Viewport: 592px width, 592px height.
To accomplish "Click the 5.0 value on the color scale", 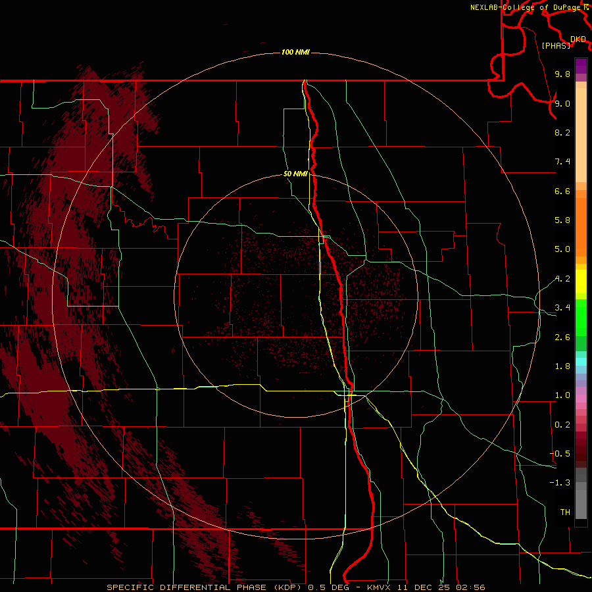I will 562,249.
